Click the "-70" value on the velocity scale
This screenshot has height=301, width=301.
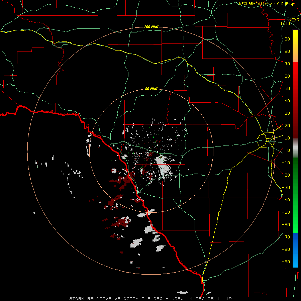point(286,237)
